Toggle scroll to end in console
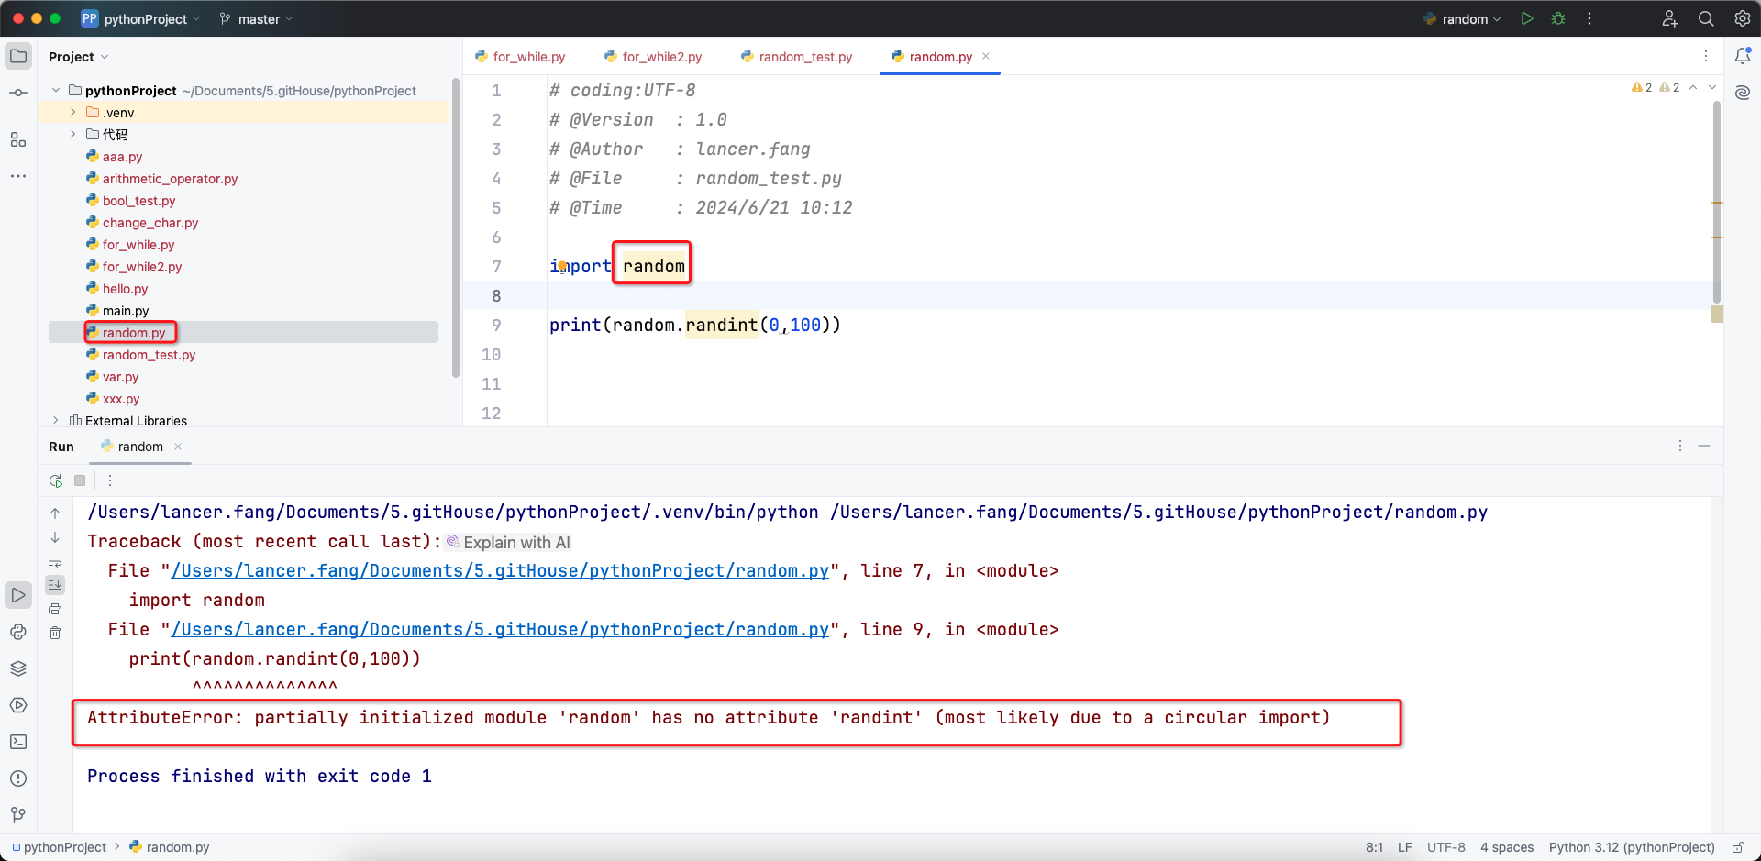Screen dimensions: 1761x861 [x=55, y=585]
